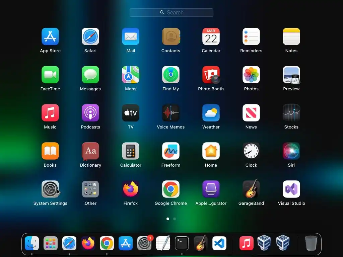Launch TextEdit from the Dock
Viewport: 343px width, 257px height.
163,243
